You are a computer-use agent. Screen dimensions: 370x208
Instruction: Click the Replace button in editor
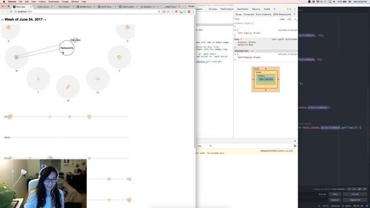point(335,200)
